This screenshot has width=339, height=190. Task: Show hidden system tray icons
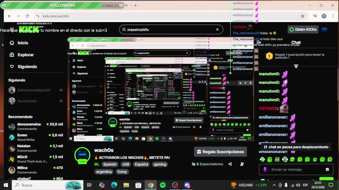(274, 185)
